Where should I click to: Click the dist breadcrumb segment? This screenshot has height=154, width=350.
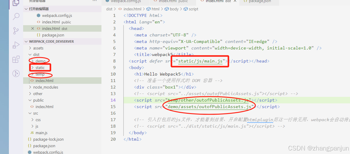coord(109,9)
